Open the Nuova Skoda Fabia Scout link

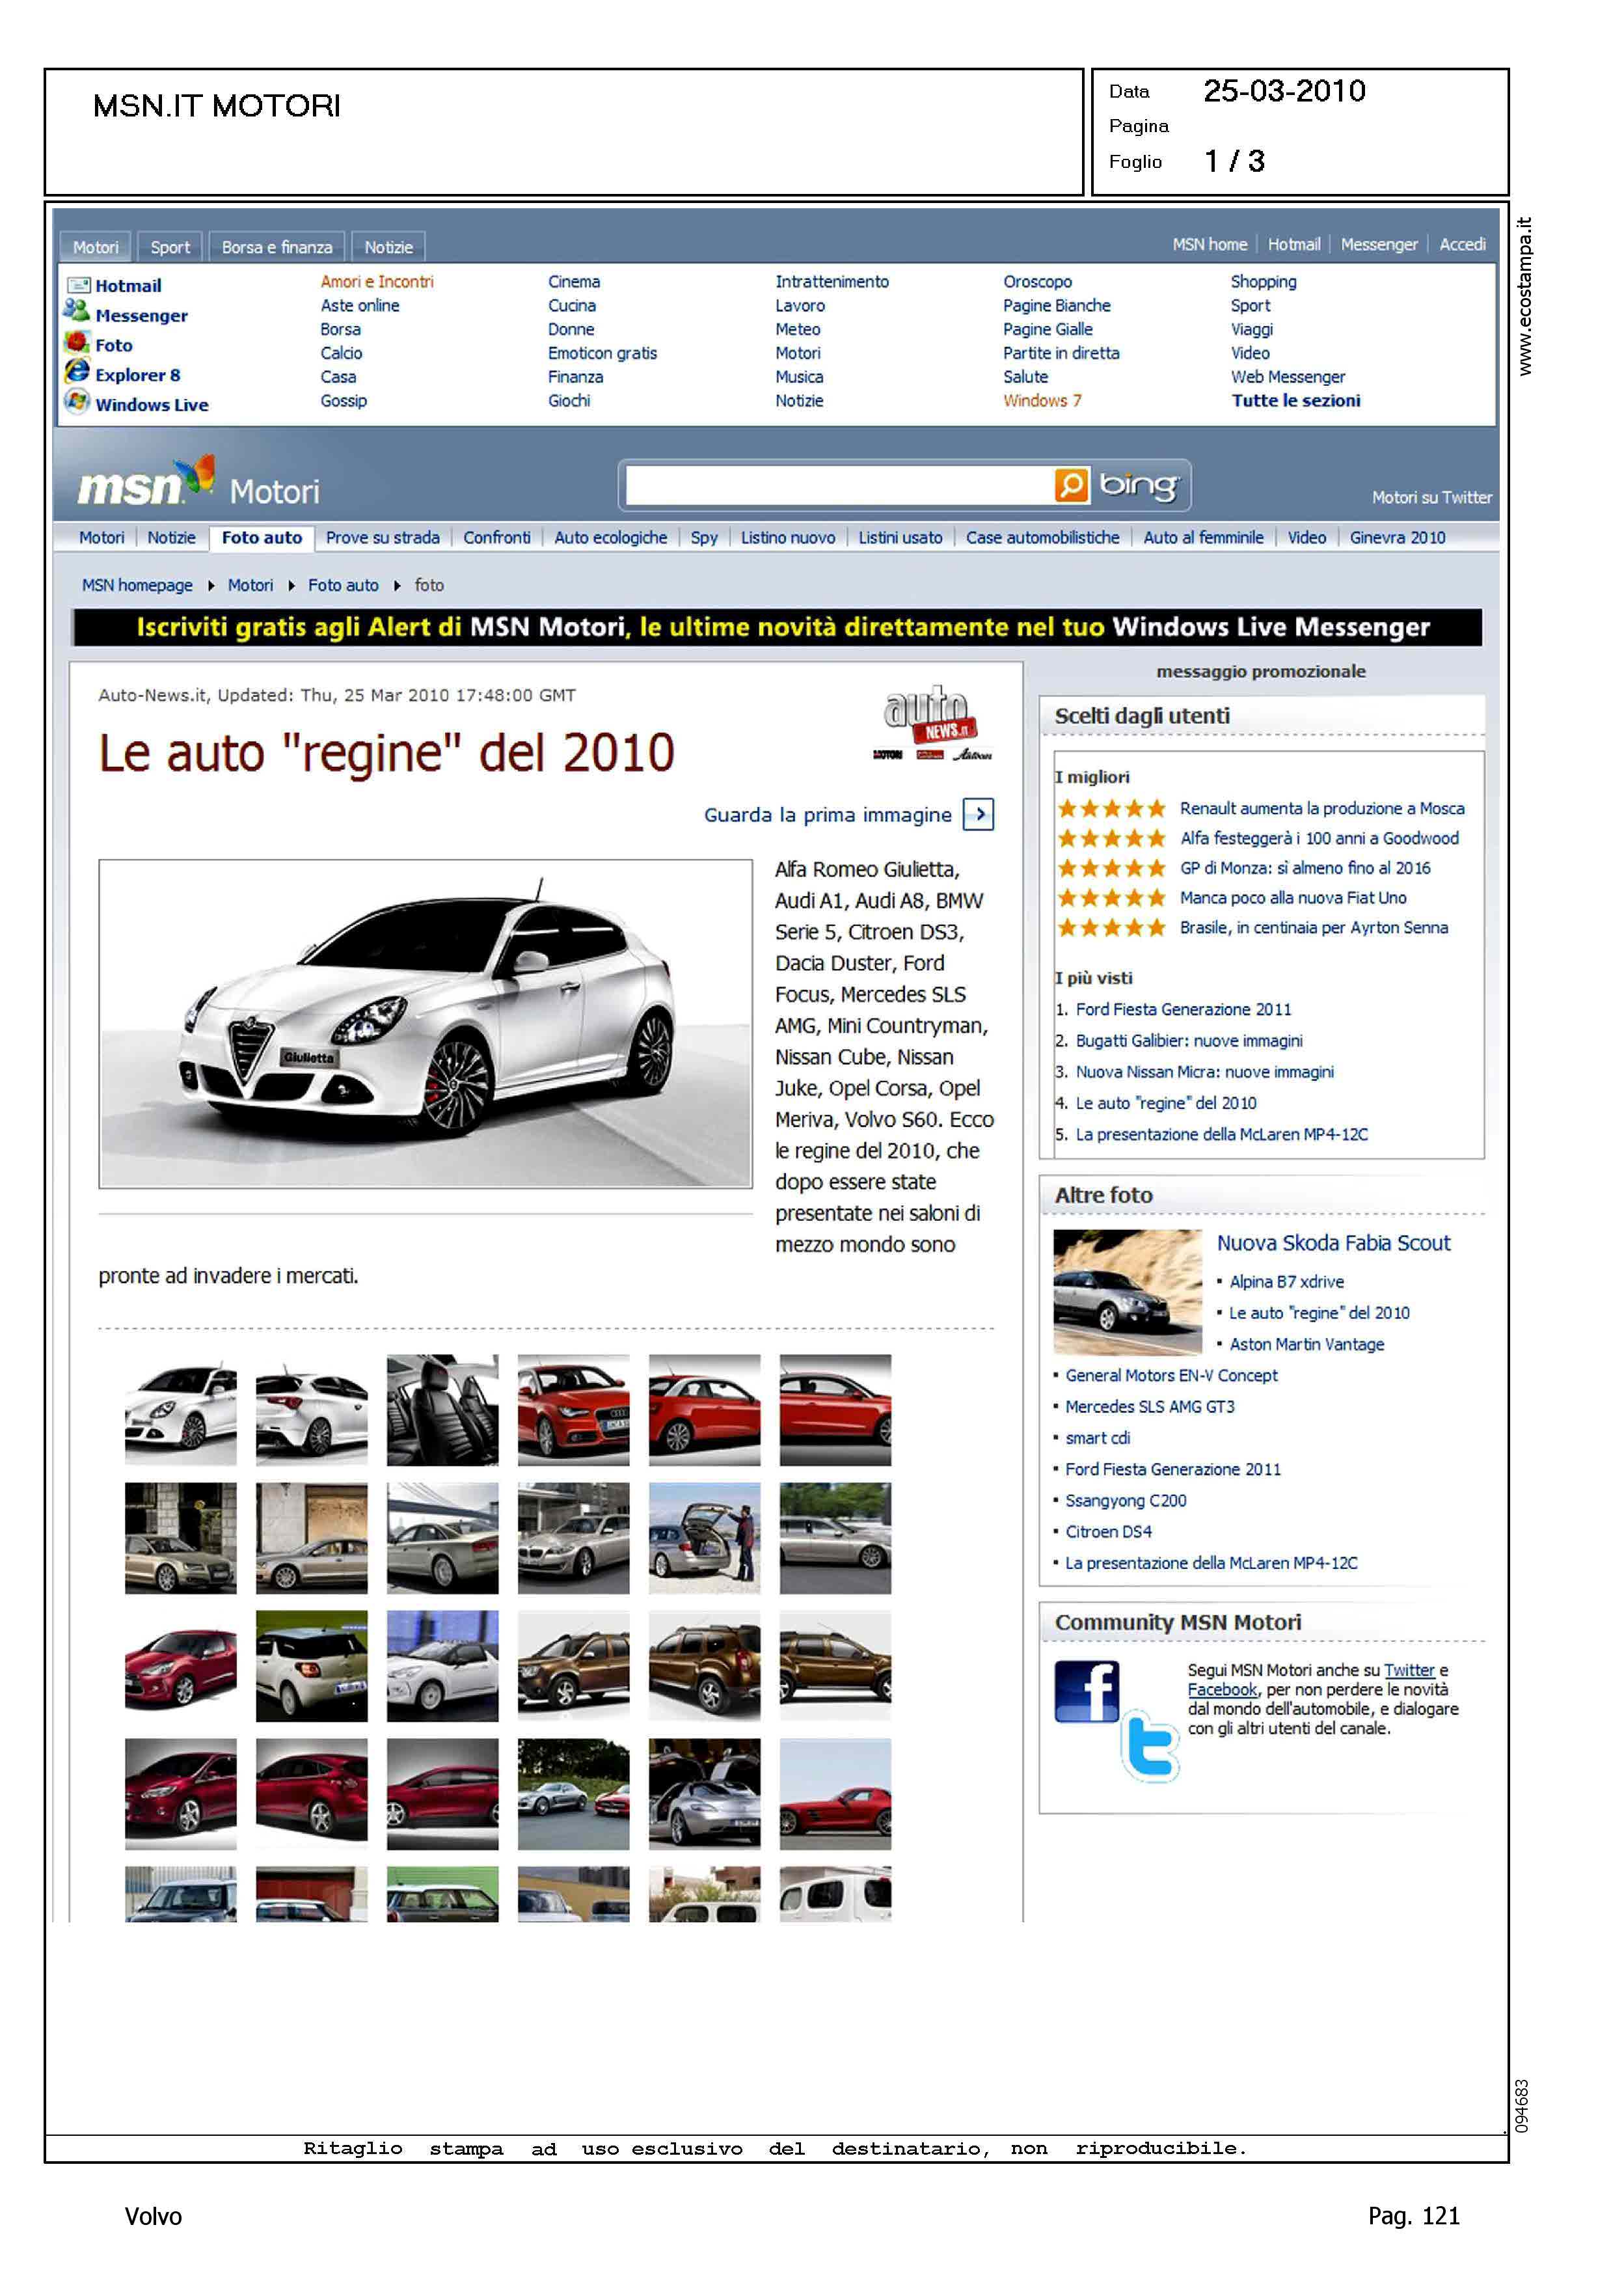[1333, 1243]
